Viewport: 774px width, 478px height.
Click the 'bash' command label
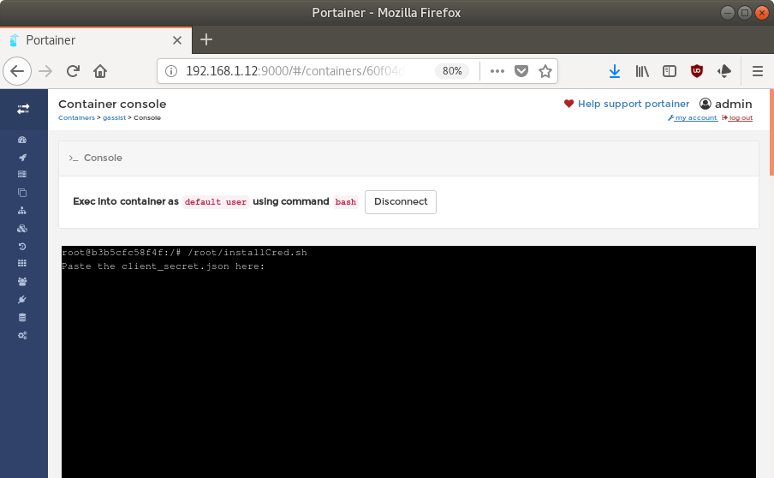pos(346,202)
